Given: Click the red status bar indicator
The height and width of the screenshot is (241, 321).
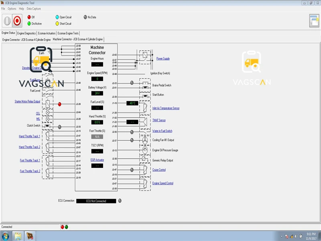Looking at the screenshot, I should (x=63, y=227).
